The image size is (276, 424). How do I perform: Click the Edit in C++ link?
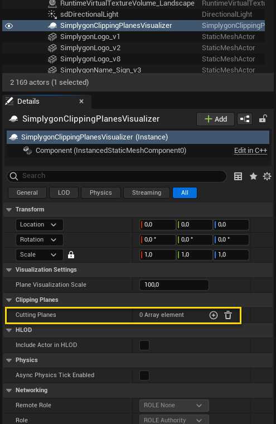250,151
